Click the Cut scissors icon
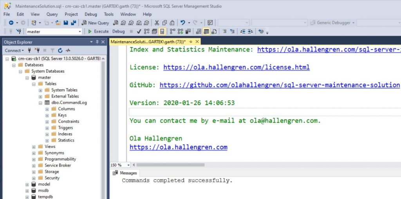Viewport: 401px width, 199px height. click(x=157, y=23)
